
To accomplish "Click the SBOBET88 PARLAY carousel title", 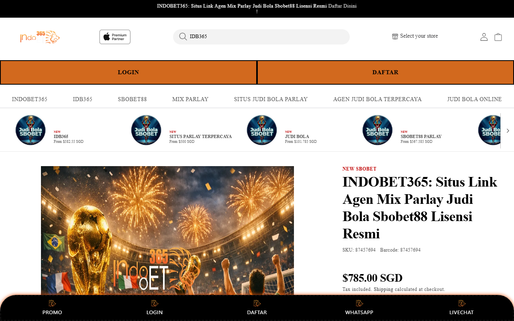I will (421, 136).
